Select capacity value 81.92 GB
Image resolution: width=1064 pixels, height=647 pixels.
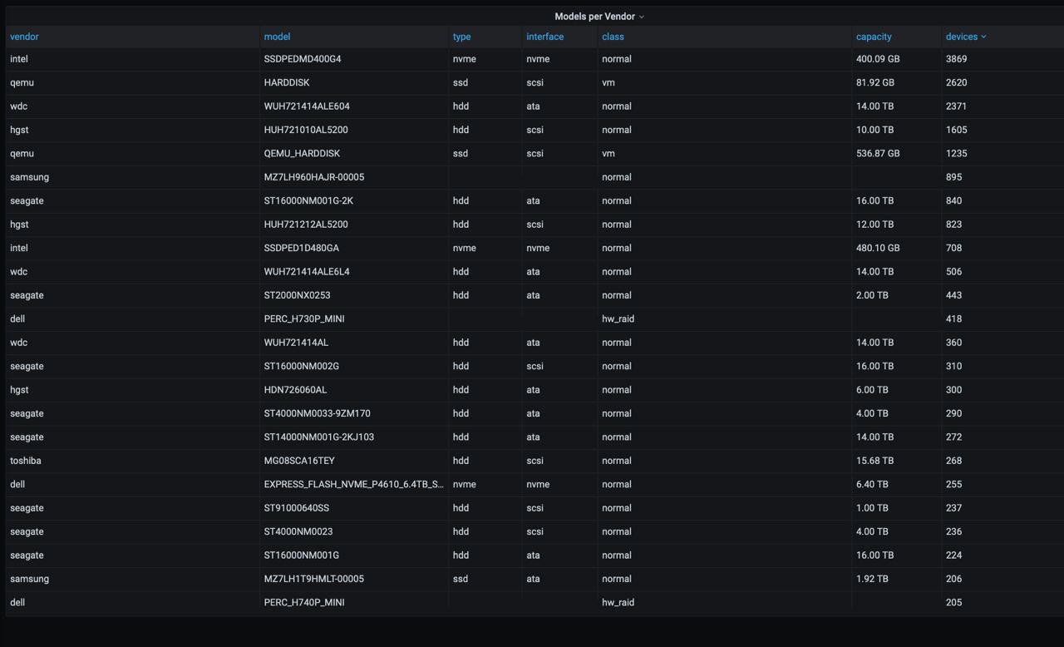[875, 82]
